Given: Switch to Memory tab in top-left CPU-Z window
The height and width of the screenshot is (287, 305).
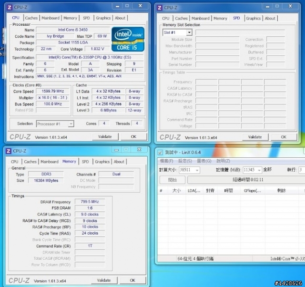Looking at the screenshot, I should (x=70, y=18).
